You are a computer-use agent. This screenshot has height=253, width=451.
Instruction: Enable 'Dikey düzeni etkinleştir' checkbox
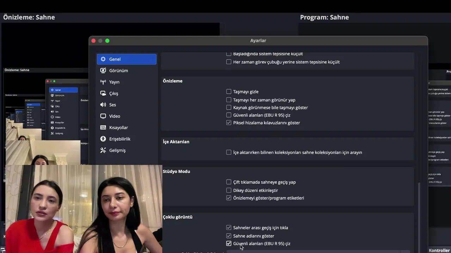pos(229,190)
